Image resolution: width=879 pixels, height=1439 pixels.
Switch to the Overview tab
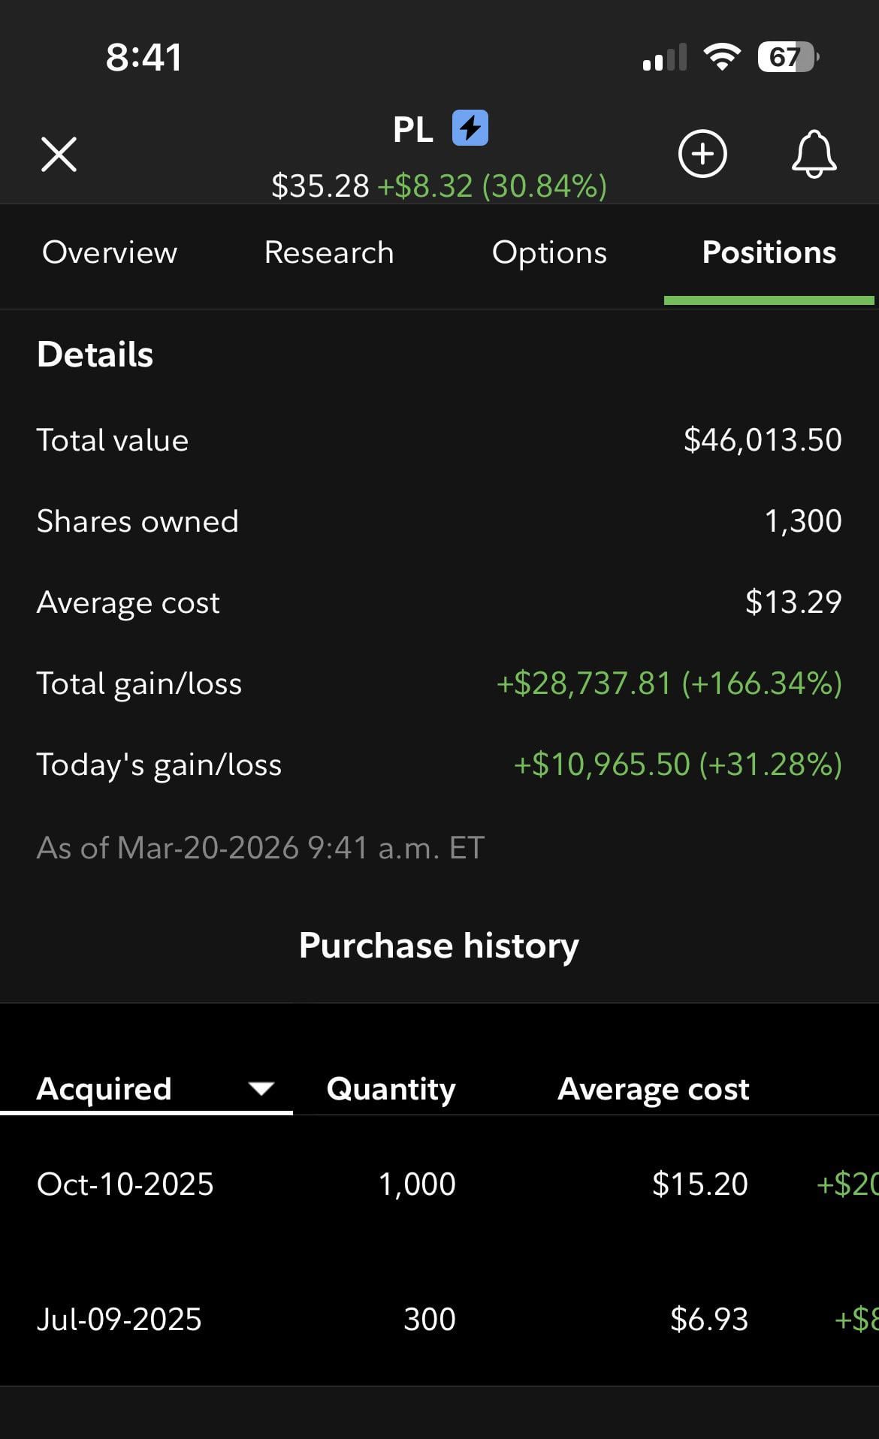[110, 252]
